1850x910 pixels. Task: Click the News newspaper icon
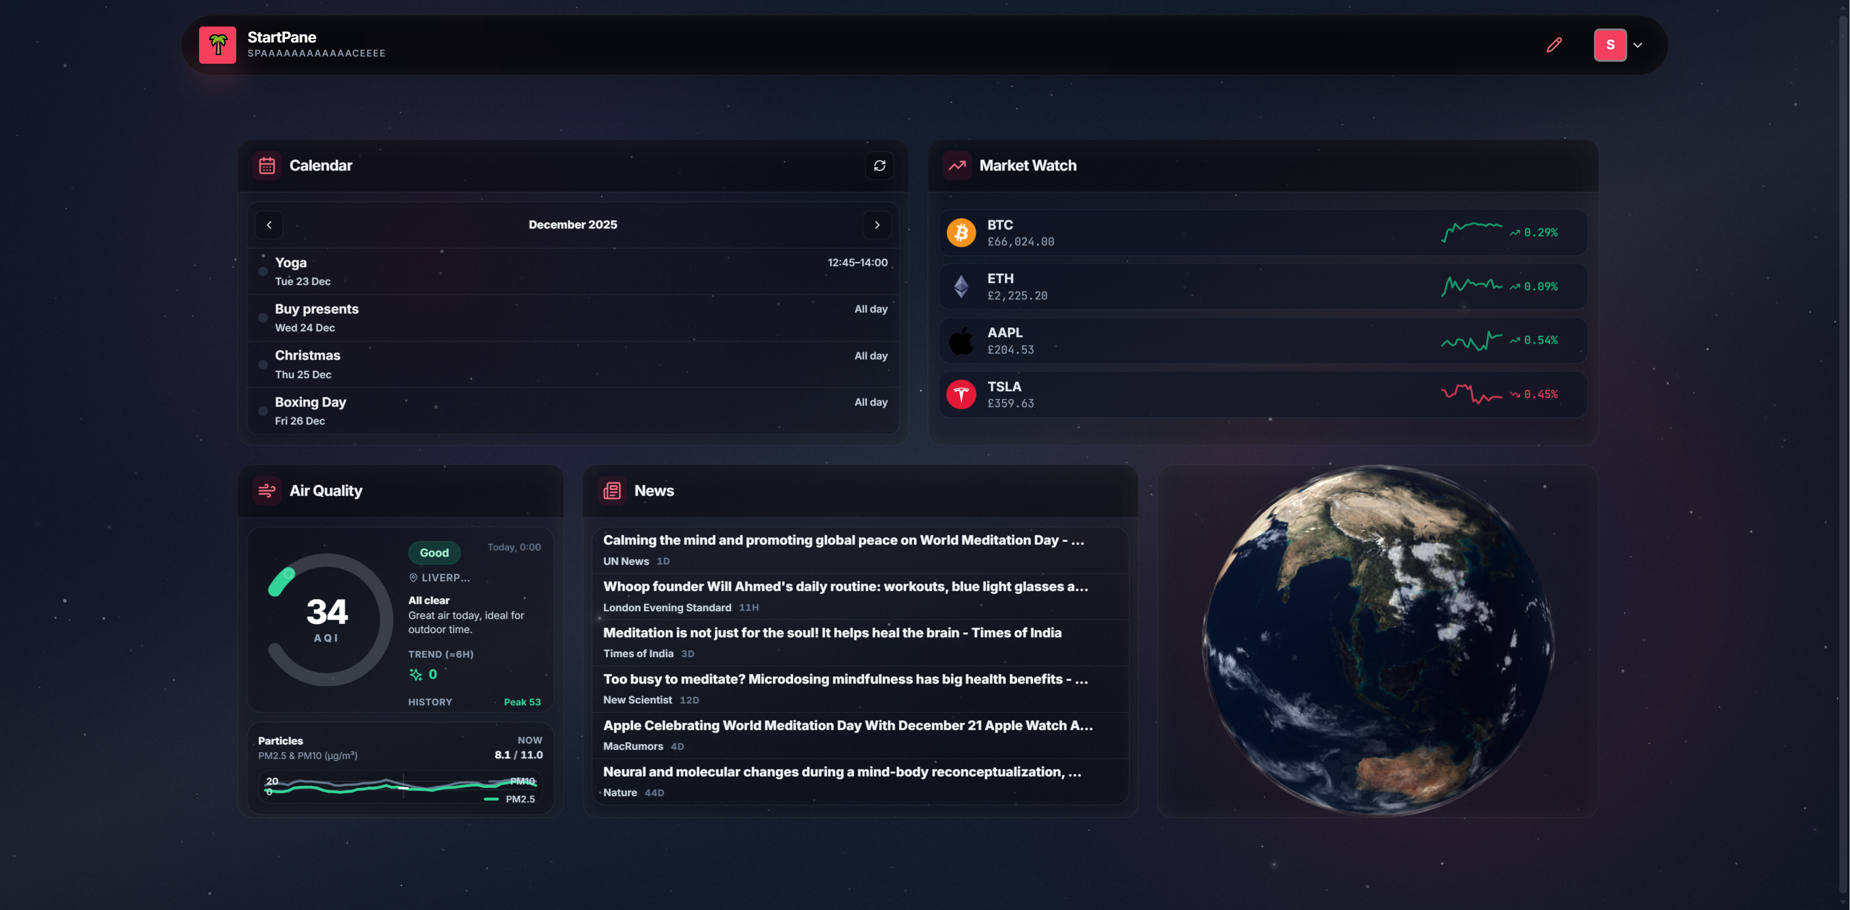tap(611, 491)
